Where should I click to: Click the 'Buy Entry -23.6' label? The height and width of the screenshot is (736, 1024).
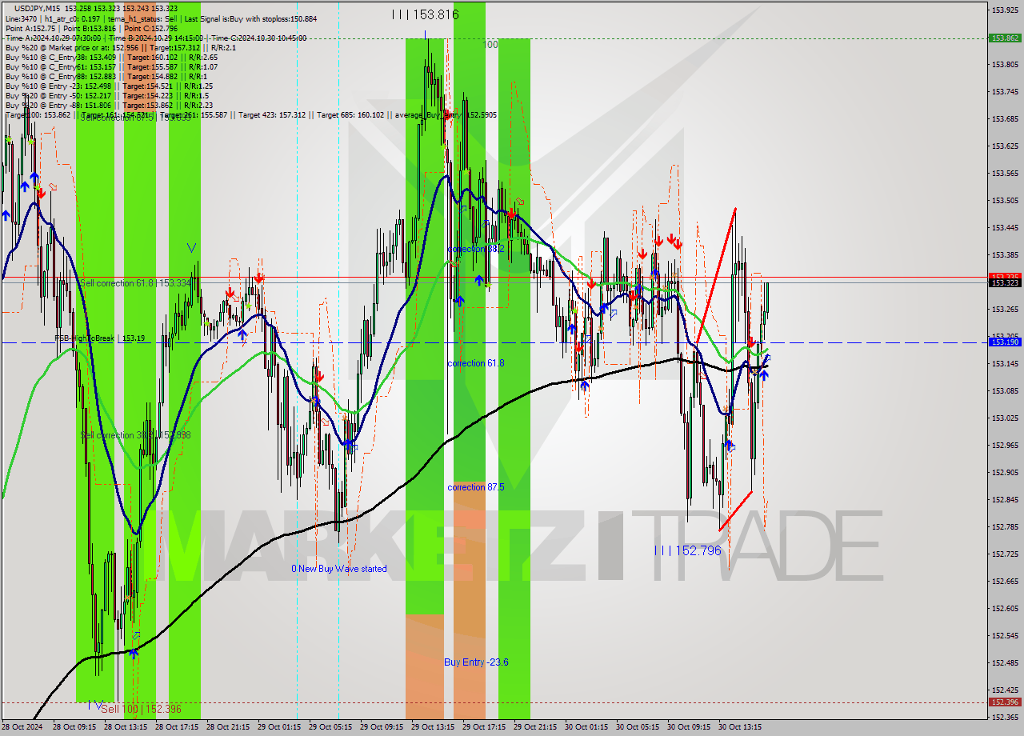click(x=477, y=662)
